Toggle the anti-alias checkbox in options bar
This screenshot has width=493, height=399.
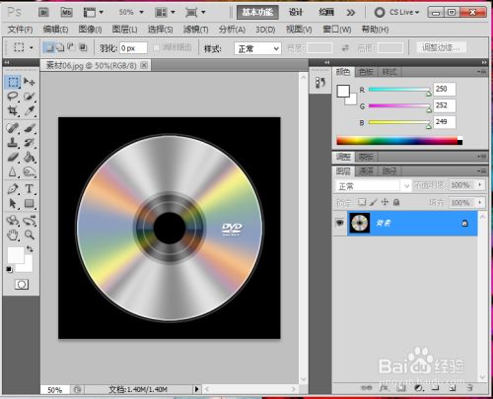tap(157, 48)
